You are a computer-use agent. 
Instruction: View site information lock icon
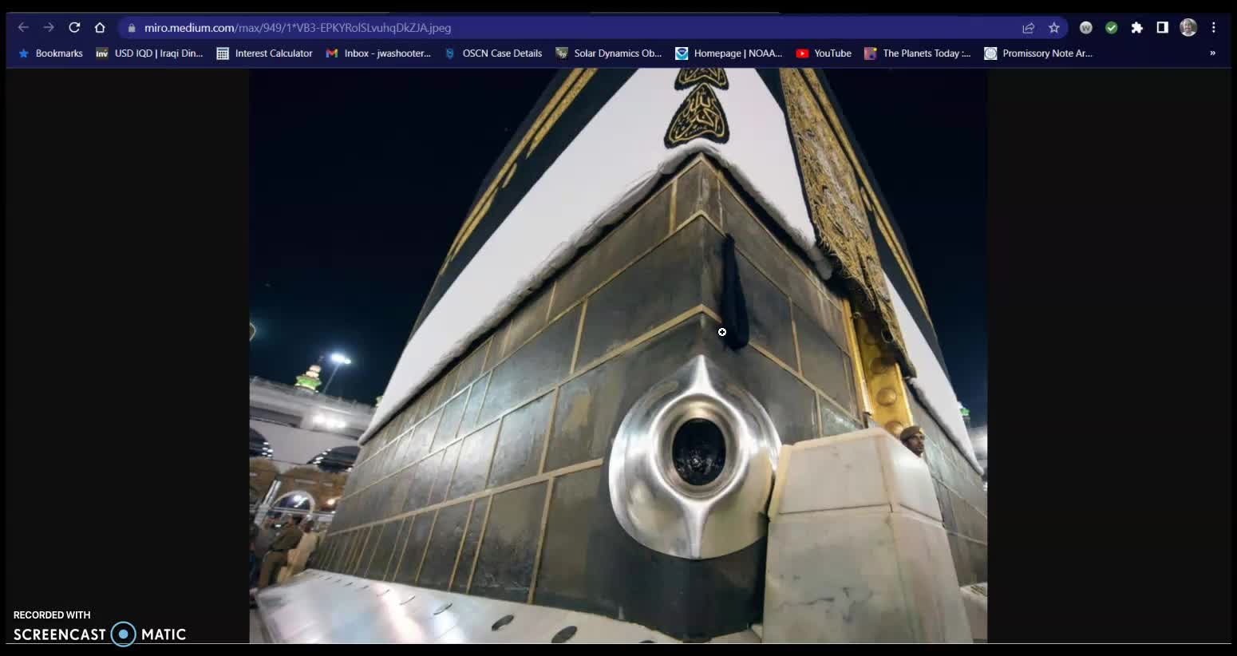click(x=132, y=28)
